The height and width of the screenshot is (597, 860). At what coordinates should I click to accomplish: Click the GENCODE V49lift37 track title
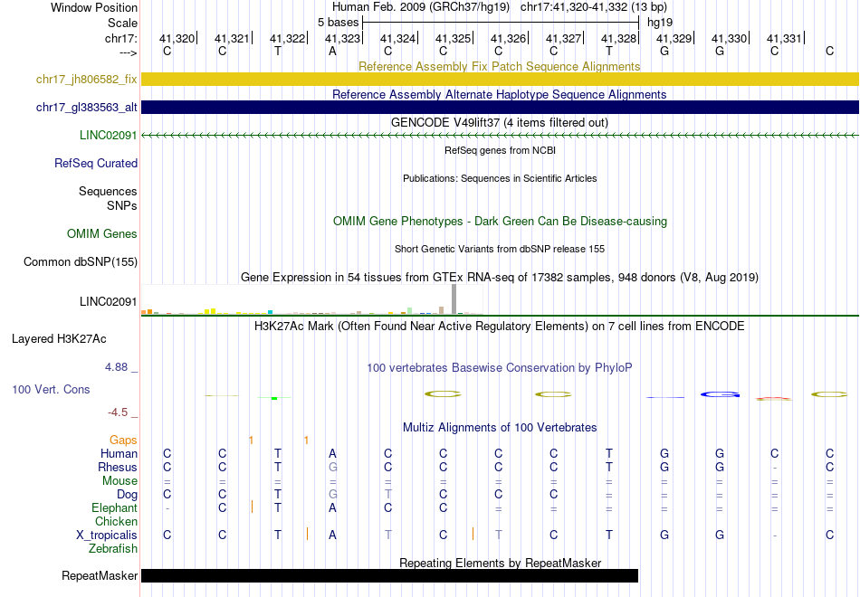[500, 122]
